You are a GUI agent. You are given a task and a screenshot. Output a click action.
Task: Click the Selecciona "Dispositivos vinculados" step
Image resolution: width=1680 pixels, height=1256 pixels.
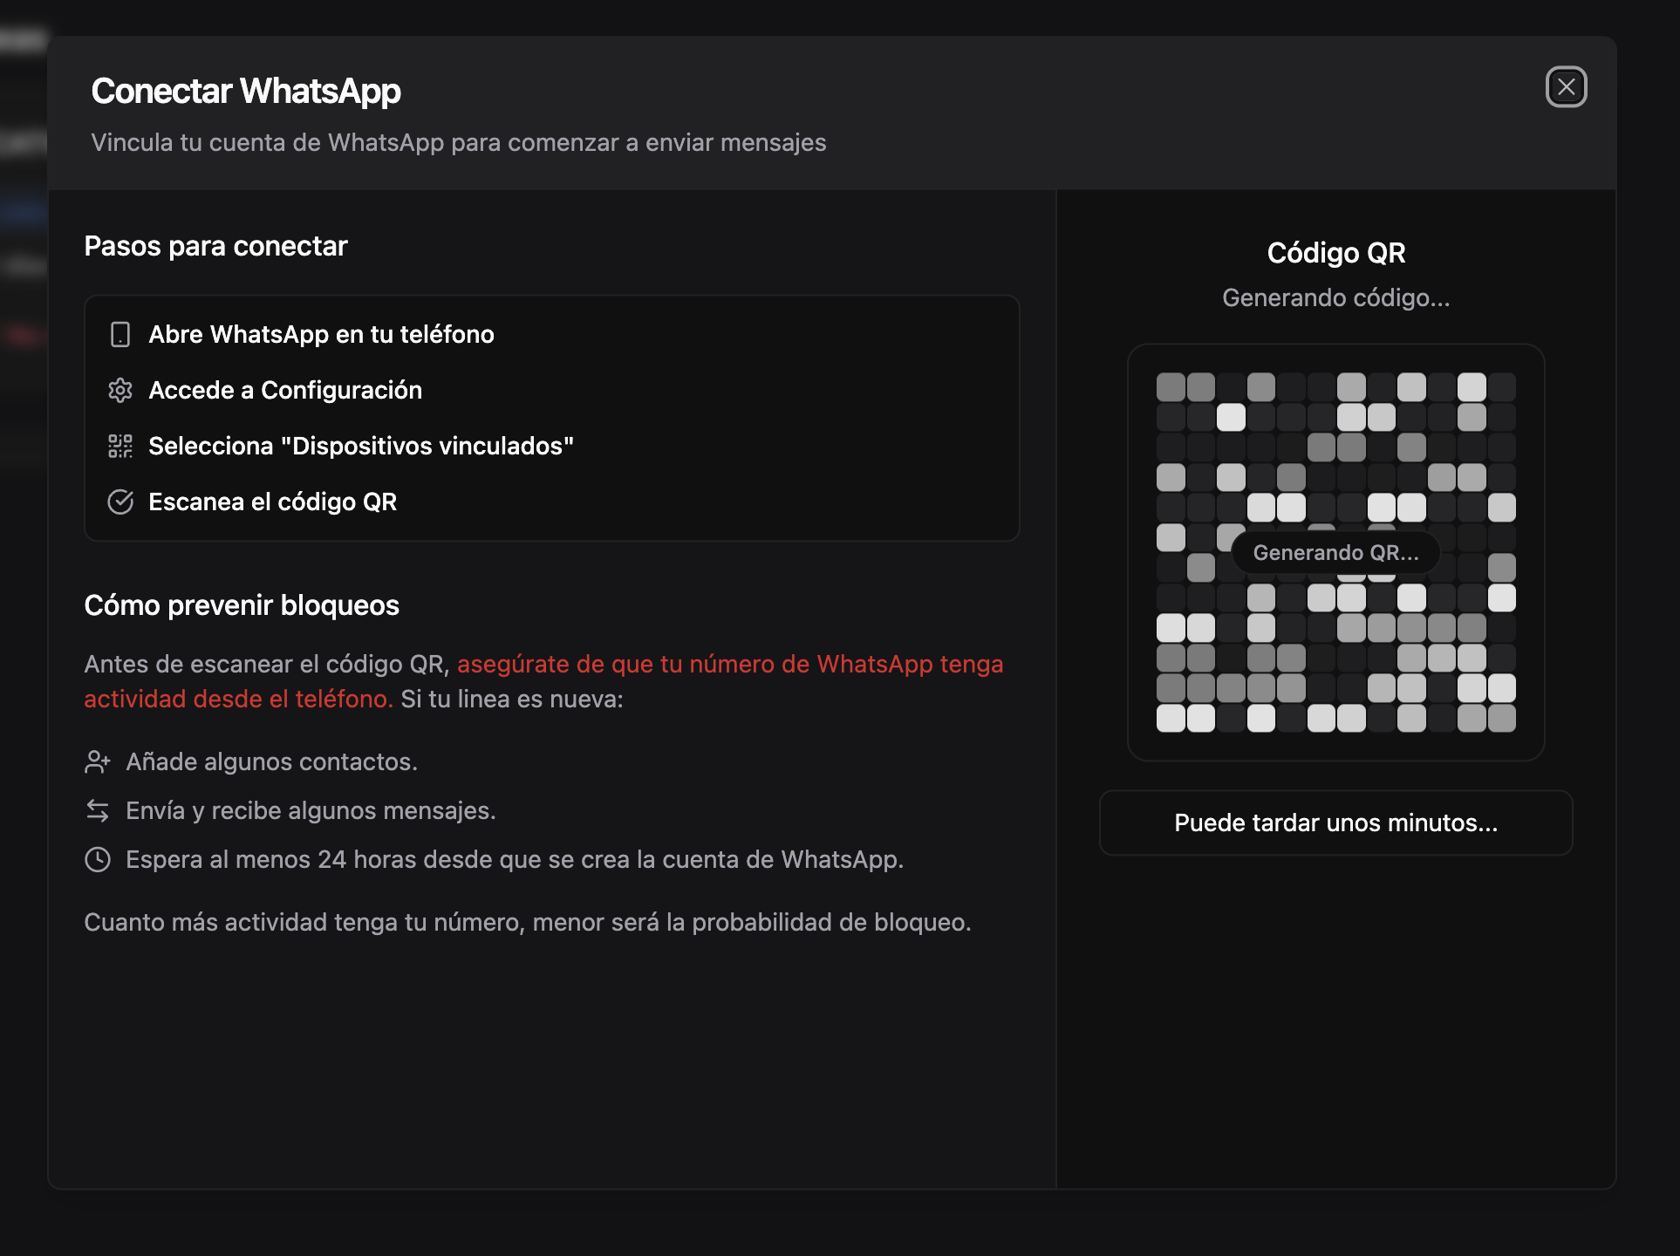361,447
